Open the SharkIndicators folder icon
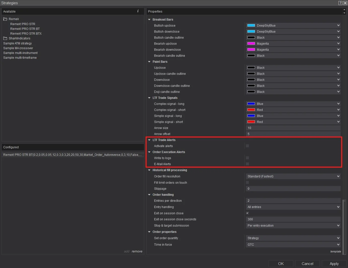The height and width of the screenshot is (268, 348). [5, 38]
